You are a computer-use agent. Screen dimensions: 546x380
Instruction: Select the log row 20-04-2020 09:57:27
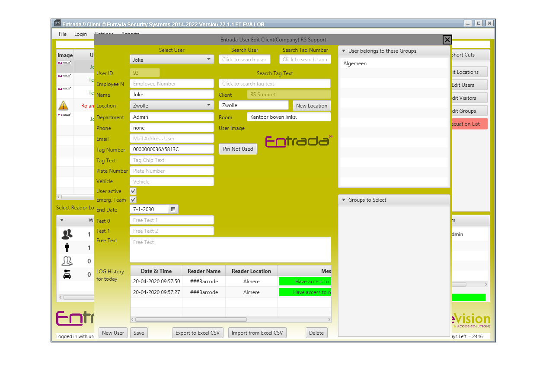231,292
